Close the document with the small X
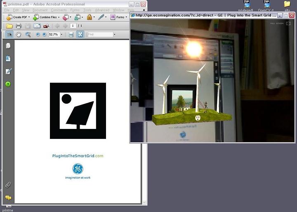Image resolution: width=297 pixels, height=212 pixels. coord(144,10)
